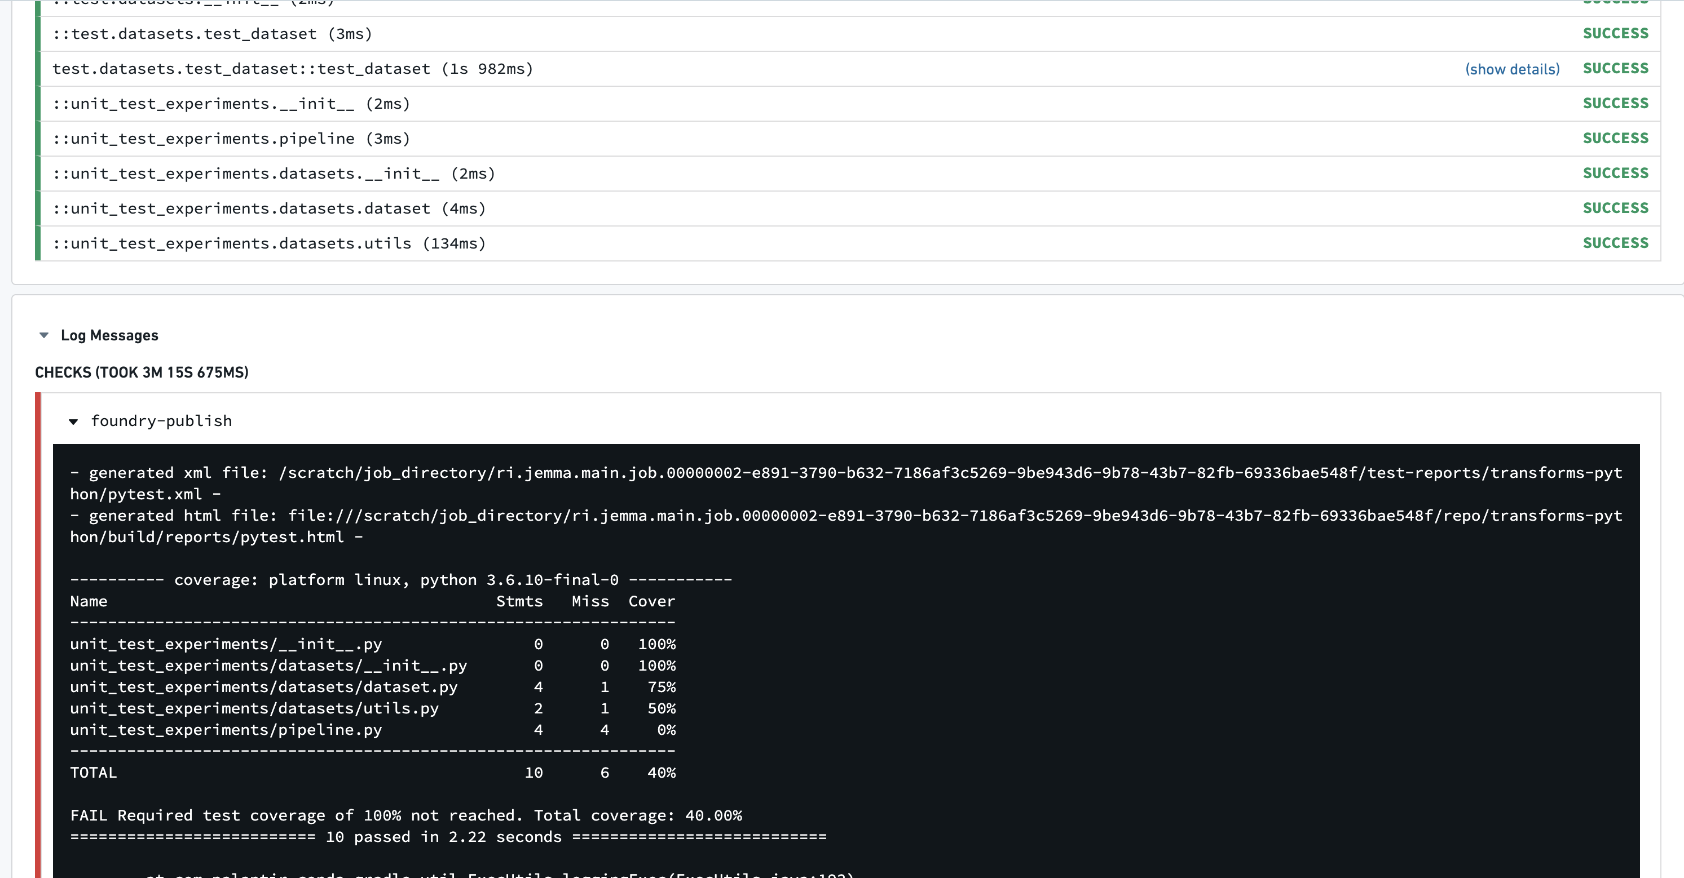Viewport: 1684px width, 878px height.
Task: Click the Log Messages heading text
Action: point(109,335)
